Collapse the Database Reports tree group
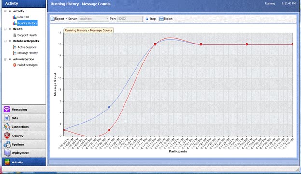The height and width of the screenshot is (174, 301). (5, 41)
